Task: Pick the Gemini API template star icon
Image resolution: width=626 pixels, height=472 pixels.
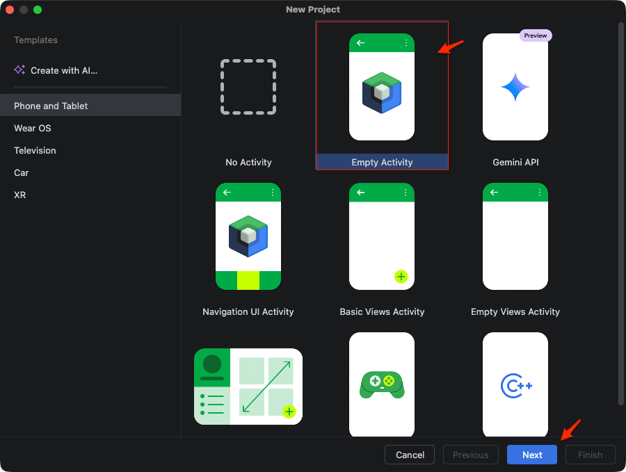Action: 515,87
